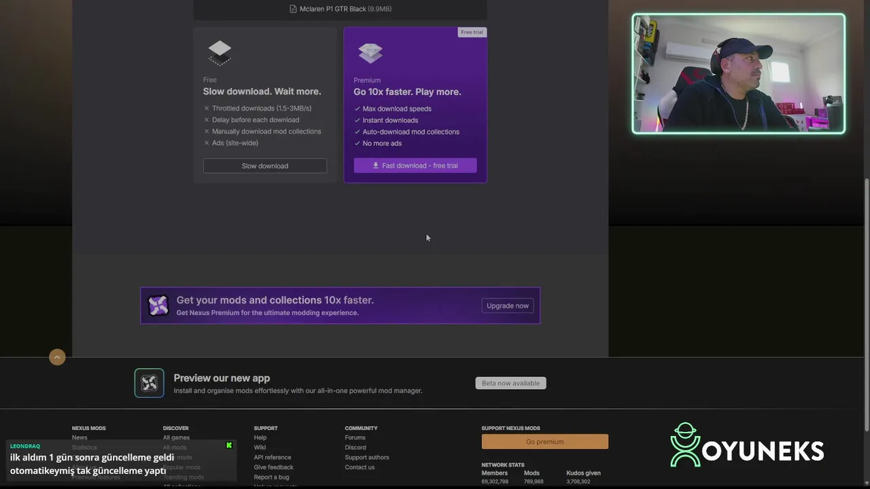The width and height of the screenshot is (870, 489).
Task: Open the News footer link
Action: coord(80,437)
